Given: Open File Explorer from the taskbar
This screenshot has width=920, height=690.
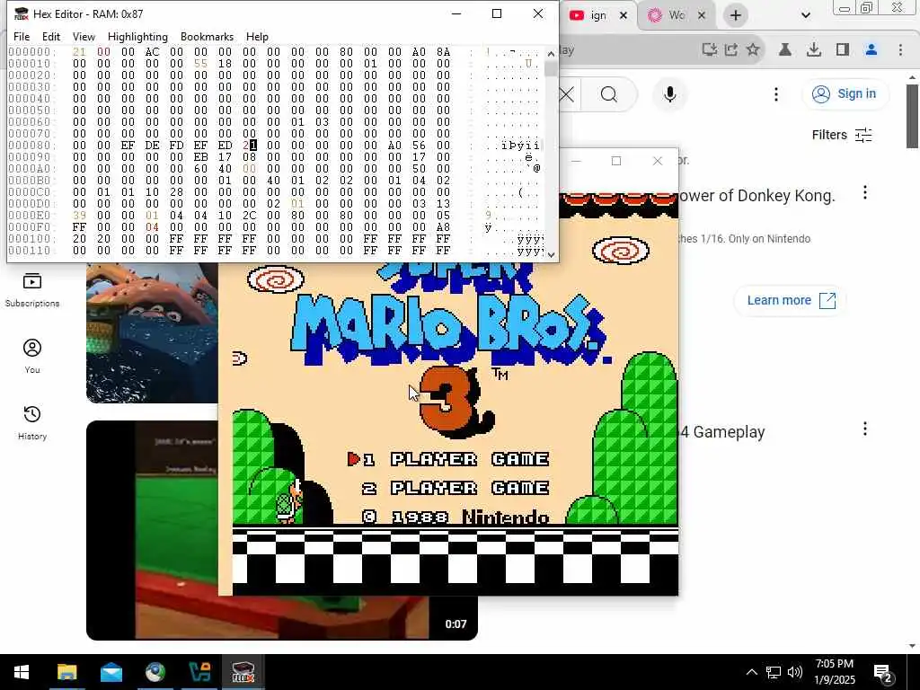Looking at the screenshot, I should click(66, 672).
